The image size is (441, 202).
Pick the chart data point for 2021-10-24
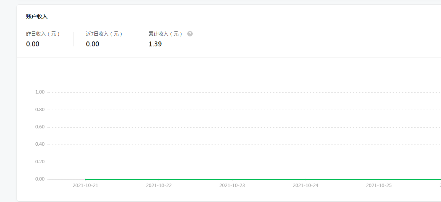pyautogui.click(x=306, y=179)
